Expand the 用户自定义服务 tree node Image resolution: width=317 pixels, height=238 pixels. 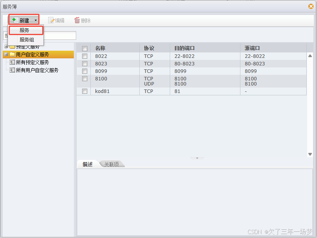click(x=6, y=54)
